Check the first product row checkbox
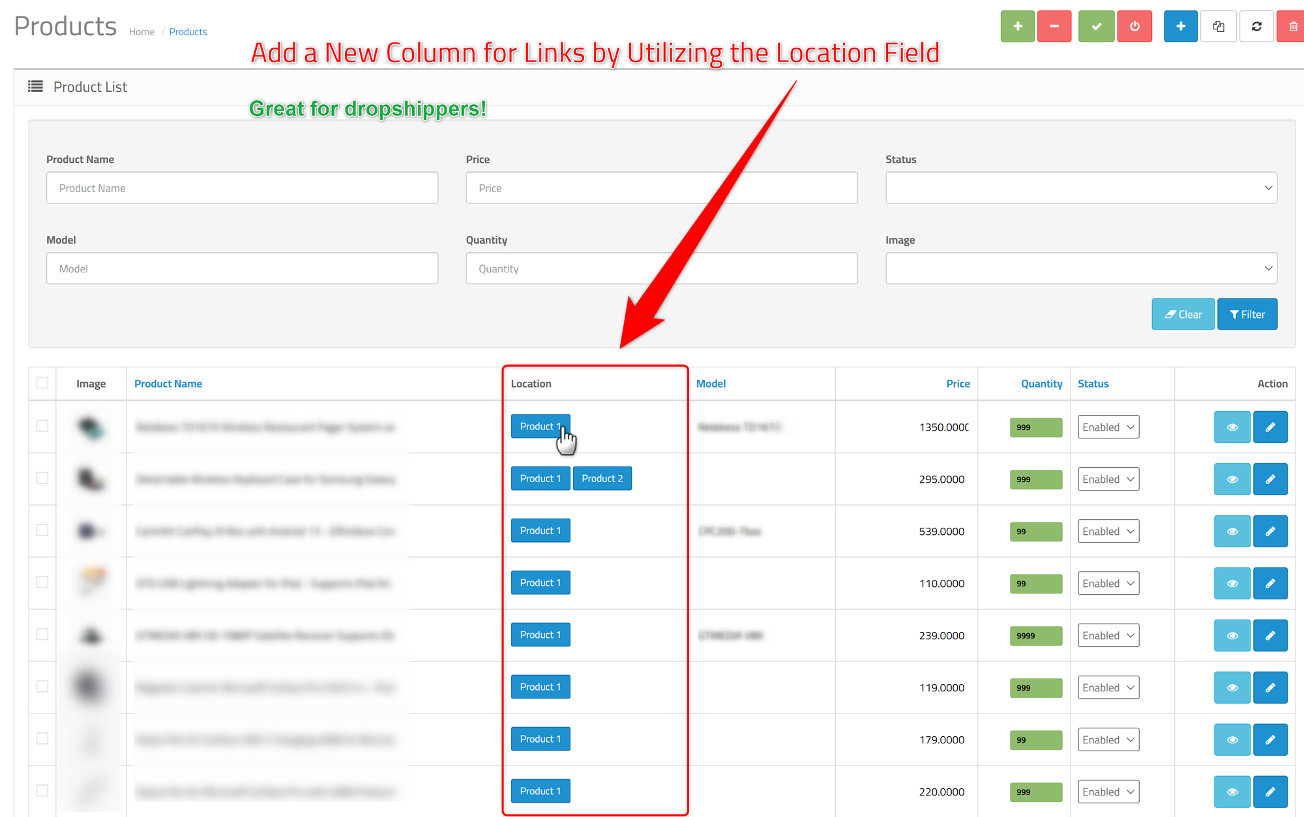Screen dimensions: 1304x817 click(x=42, y=426)
